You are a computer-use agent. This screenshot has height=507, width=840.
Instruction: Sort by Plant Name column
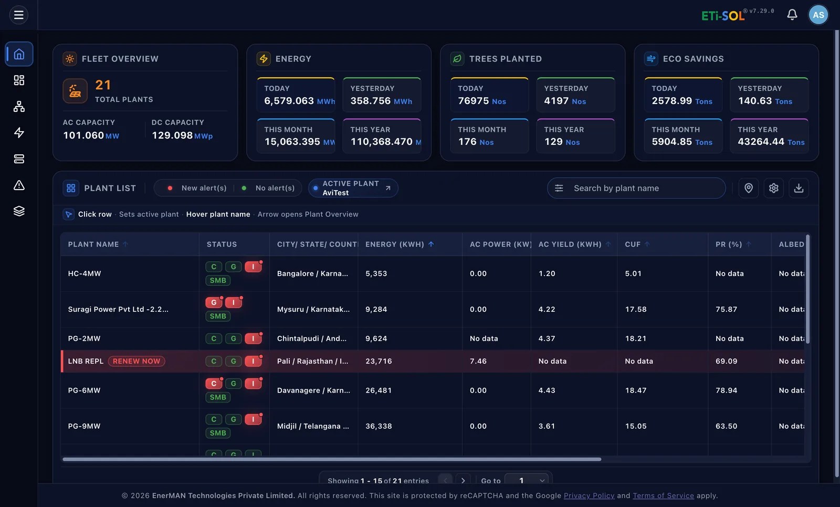(x=98, y=244)
